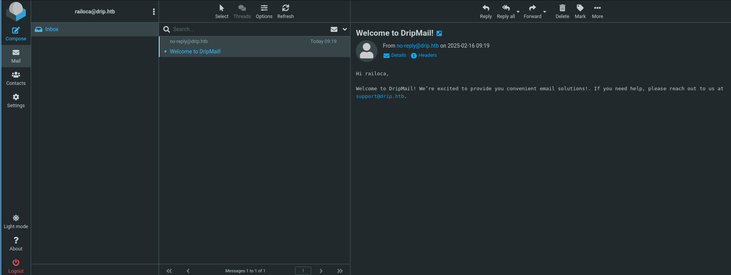Expand the Forward options dropdown arrow
The height and width of the screenshot is (275, 731).
tap(544, 12)
